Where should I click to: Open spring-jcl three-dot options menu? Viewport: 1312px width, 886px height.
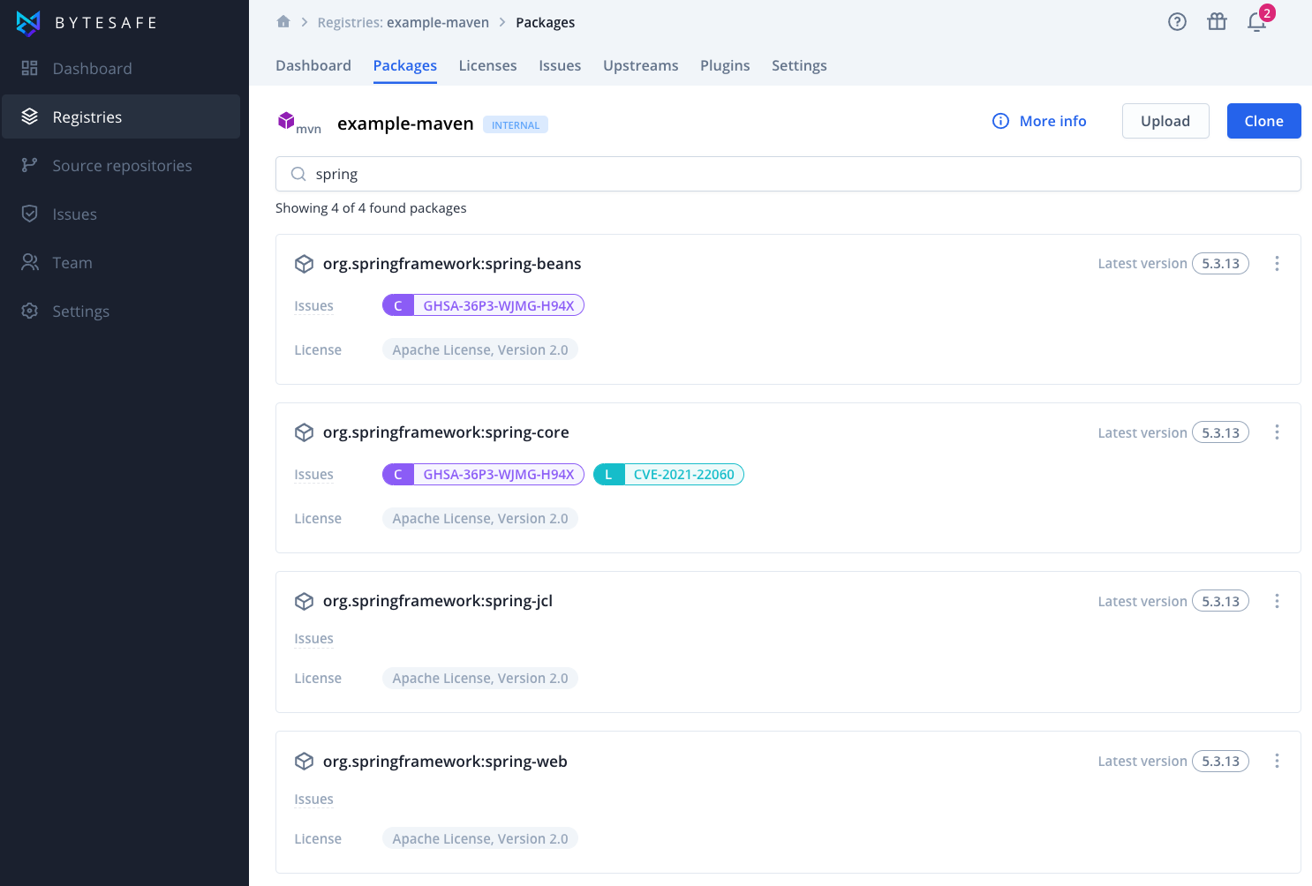(x=1277, y=601)
